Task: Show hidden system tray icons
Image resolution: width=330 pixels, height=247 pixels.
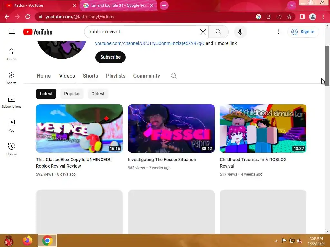Action: point(276,241)
